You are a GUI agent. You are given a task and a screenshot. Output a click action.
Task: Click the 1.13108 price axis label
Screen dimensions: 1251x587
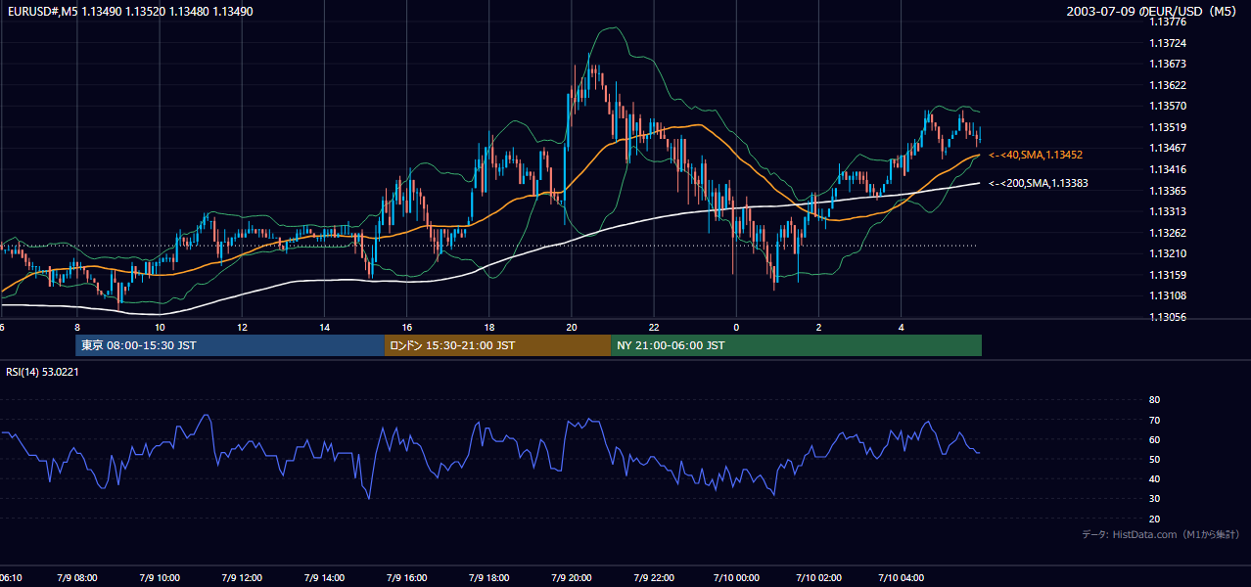tap(1168, 295)
